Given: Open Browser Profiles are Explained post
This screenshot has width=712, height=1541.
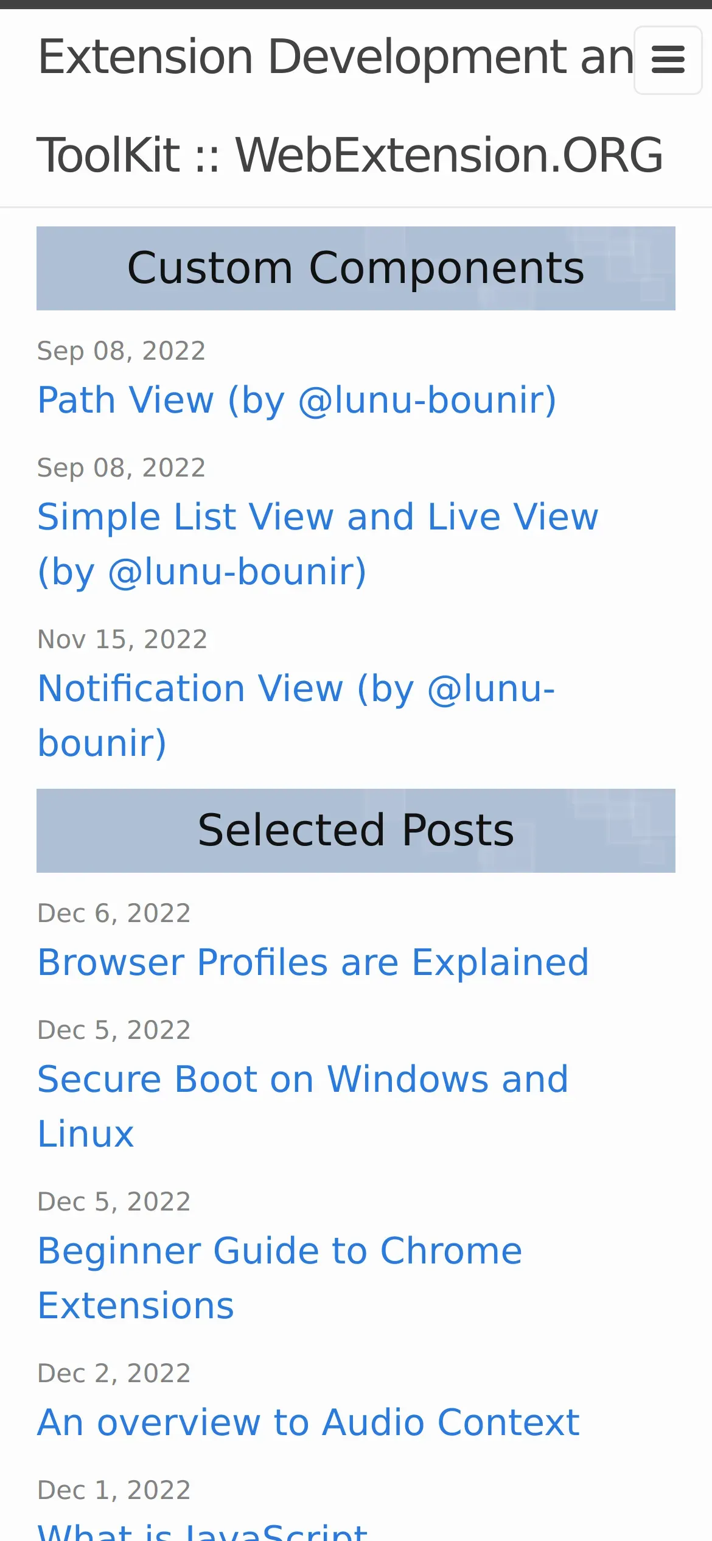Looking at the screenshot, I should coord(313,962).
